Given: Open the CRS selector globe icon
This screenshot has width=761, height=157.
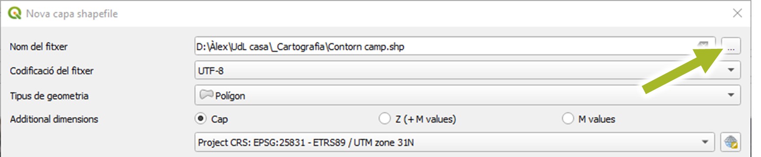Looking at the screenshot, I should 730,142.
